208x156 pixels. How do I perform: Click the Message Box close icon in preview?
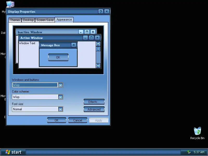[x=74, y=45]
